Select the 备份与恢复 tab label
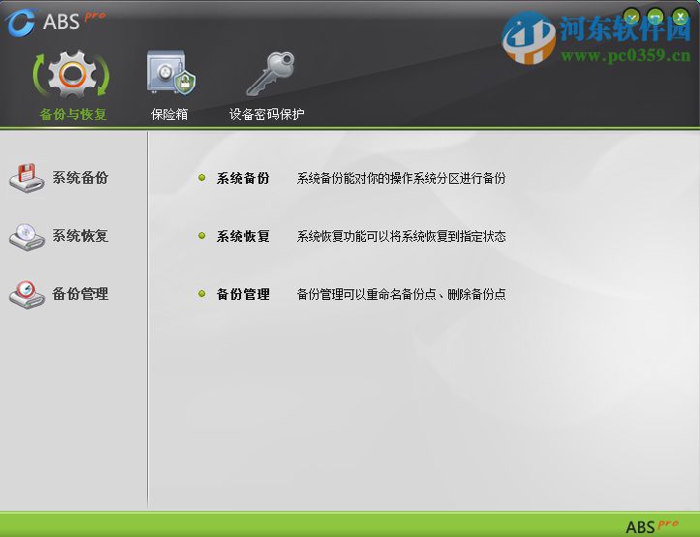700x537 pixels. (x=74, y=114)
